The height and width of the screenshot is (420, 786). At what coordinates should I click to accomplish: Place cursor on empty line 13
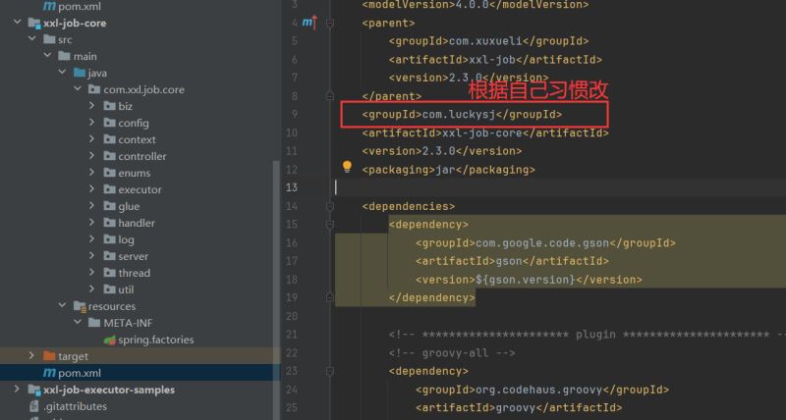tap(560, 187)
